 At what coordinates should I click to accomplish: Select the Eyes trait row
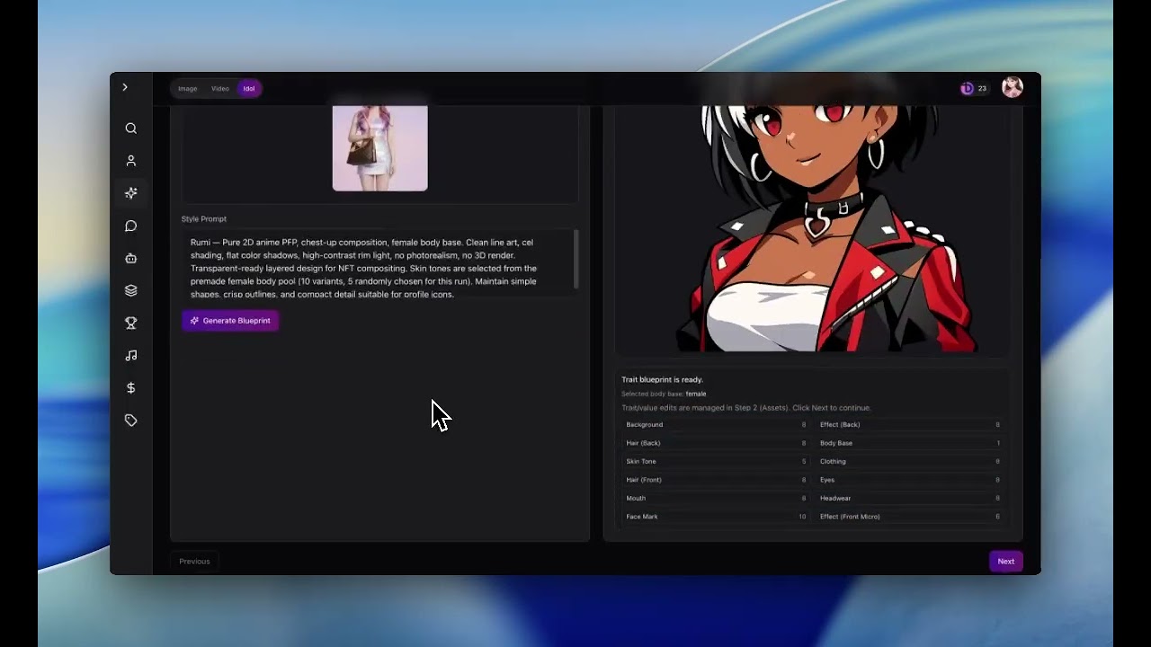[x=910, y=480]
